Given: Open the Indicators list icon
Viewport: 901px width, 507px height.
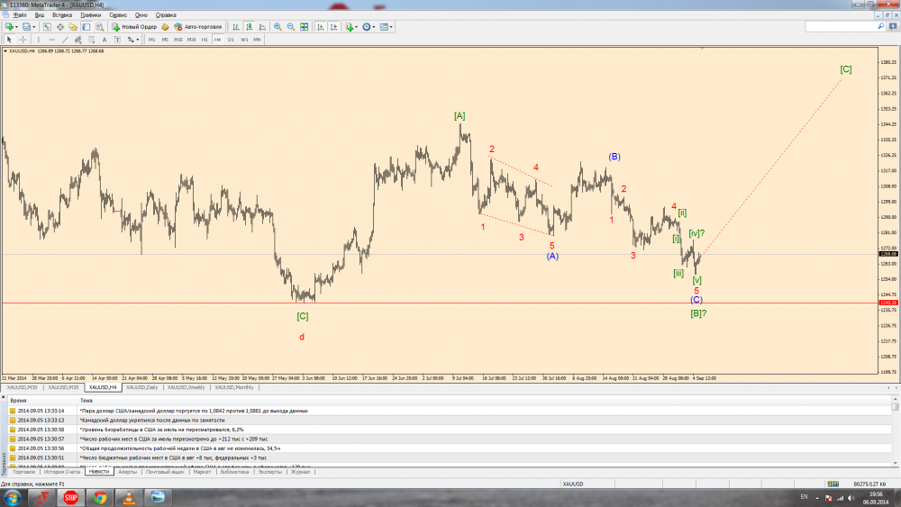Looking at the screenshot, I should coord(349,26).
